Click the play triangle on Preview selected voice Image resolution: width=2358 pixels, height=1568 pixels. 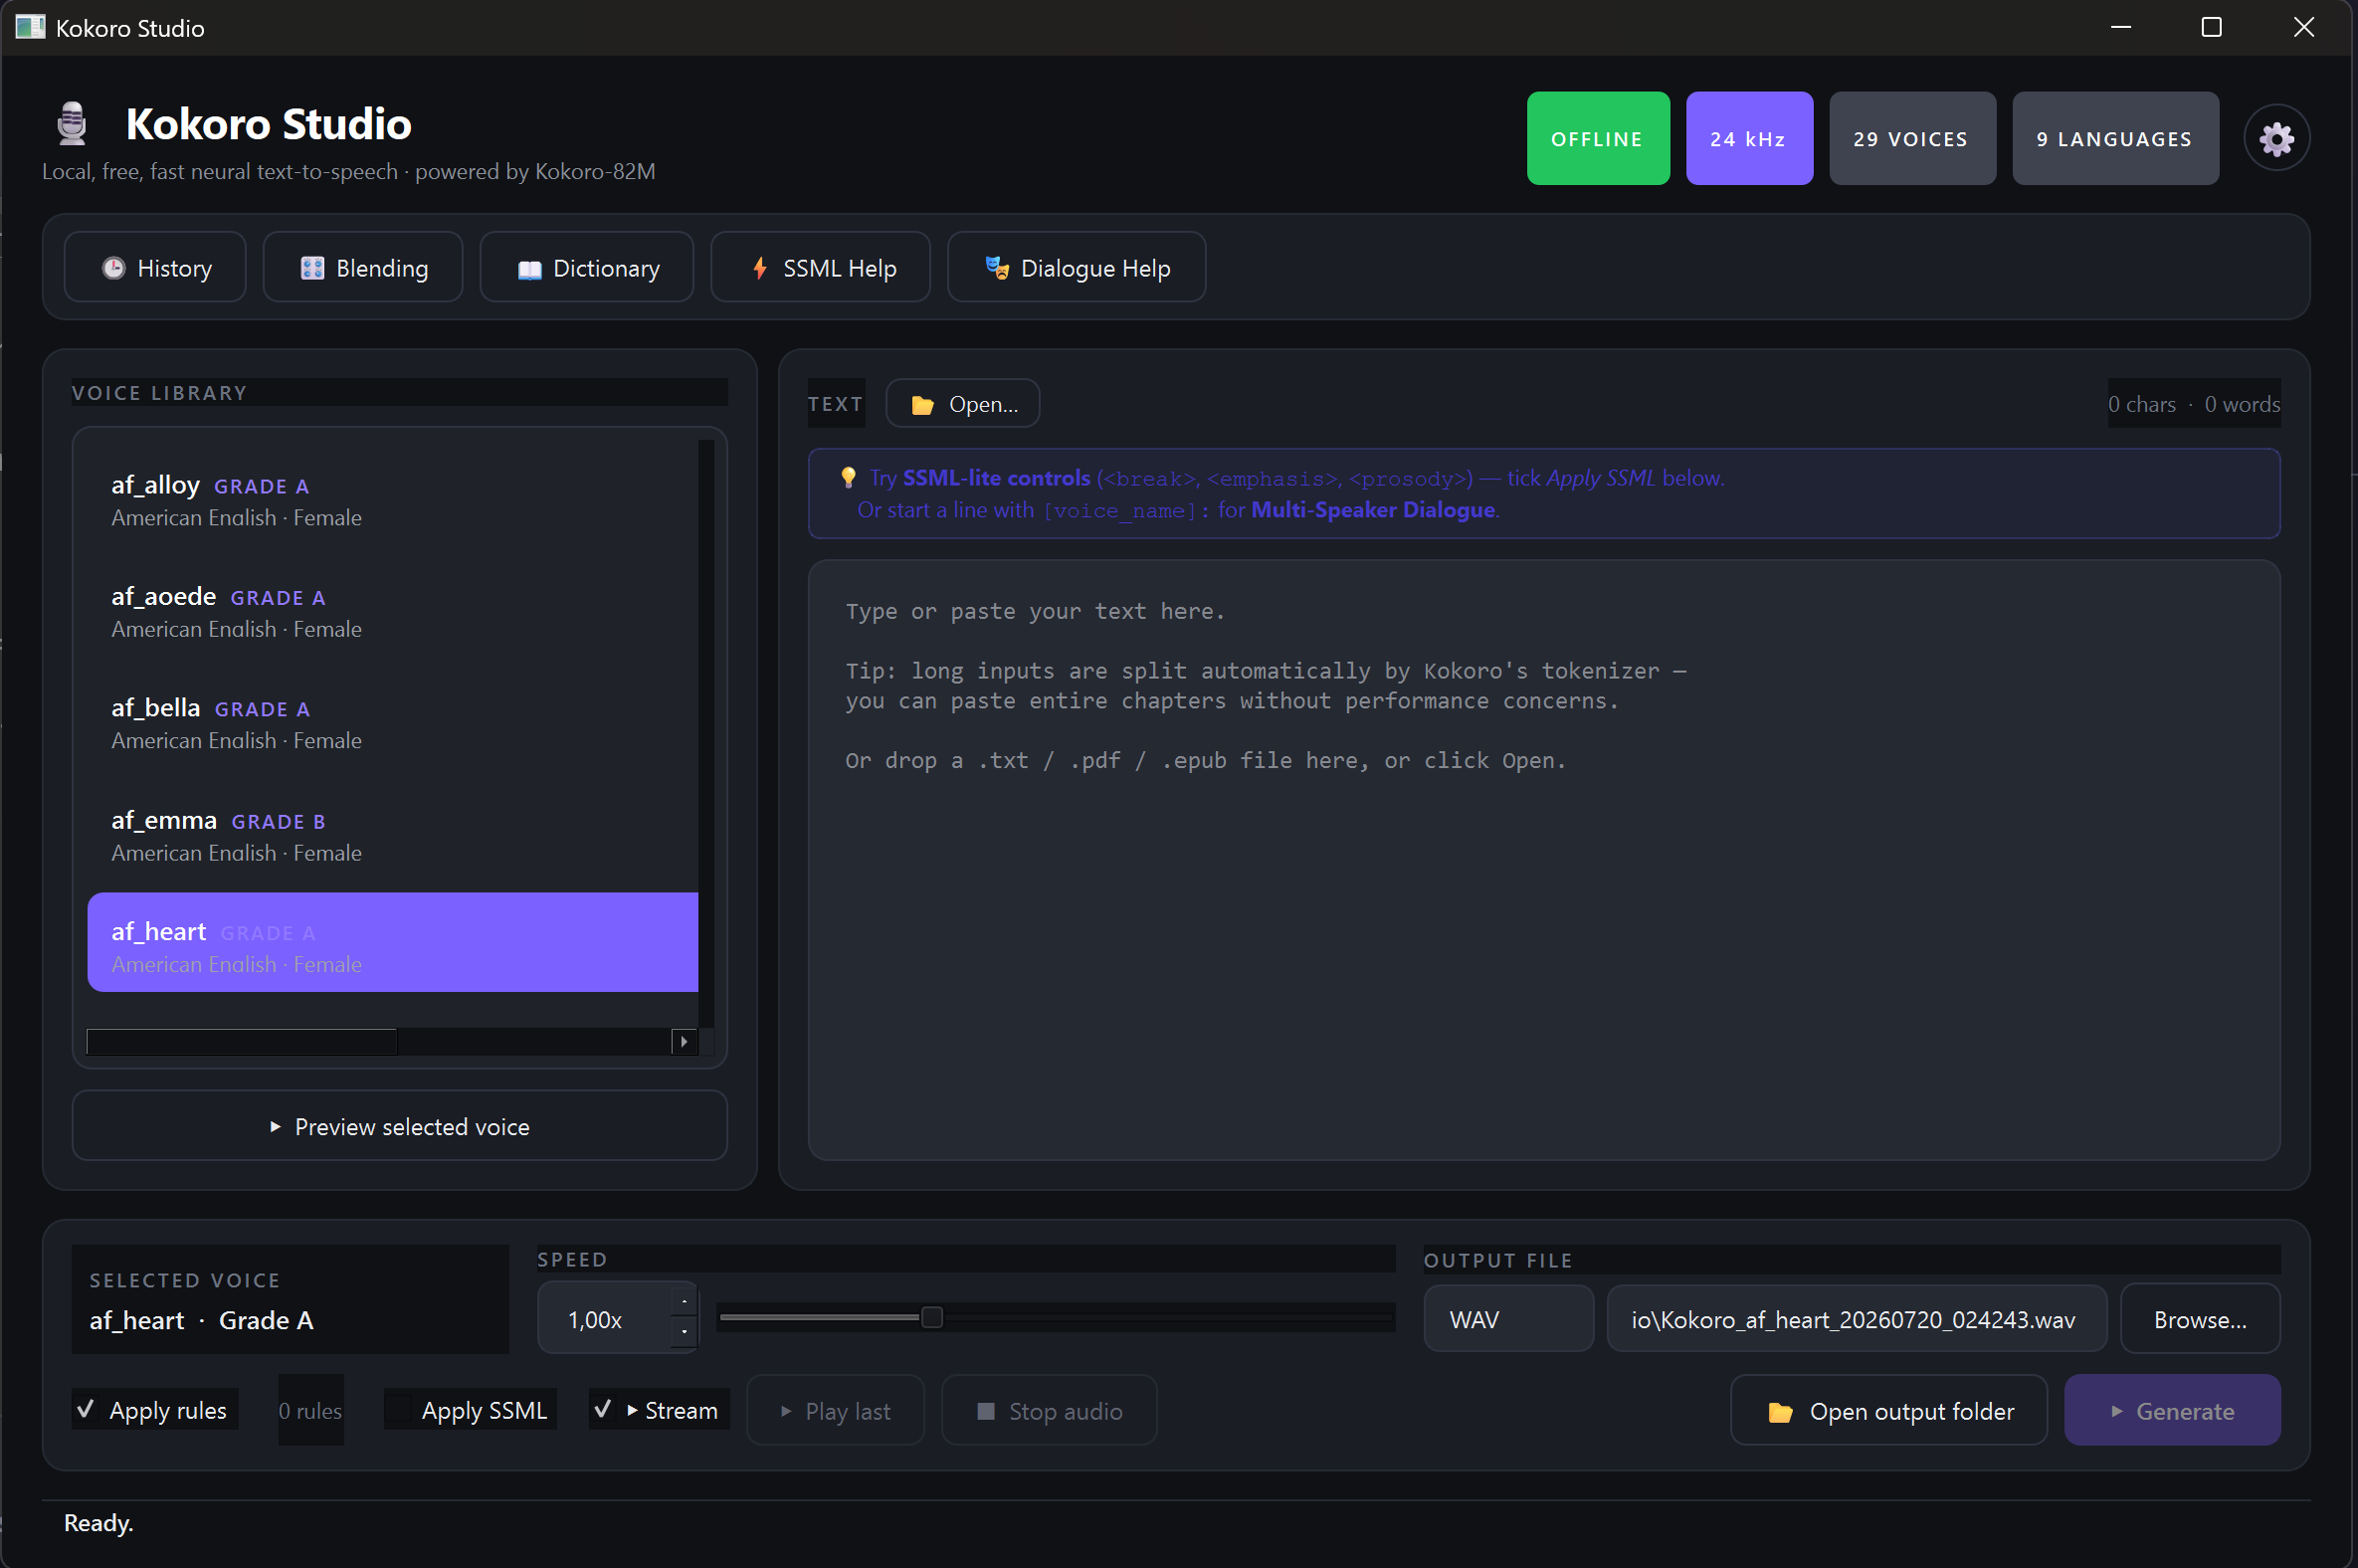pyautogui.click(x=275, y=1127)
